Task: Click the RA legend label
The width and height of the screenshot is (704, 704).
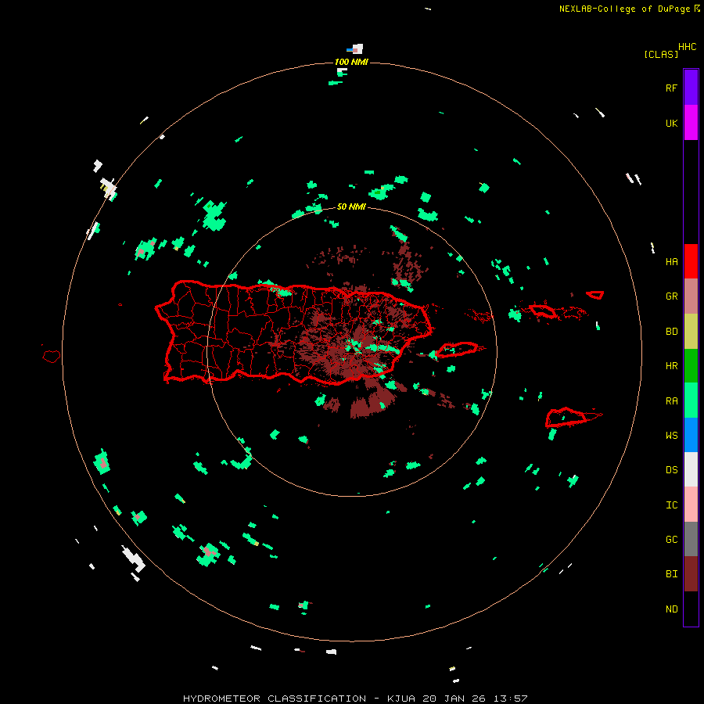Action: pyautogui.click(x=671, y=401)
